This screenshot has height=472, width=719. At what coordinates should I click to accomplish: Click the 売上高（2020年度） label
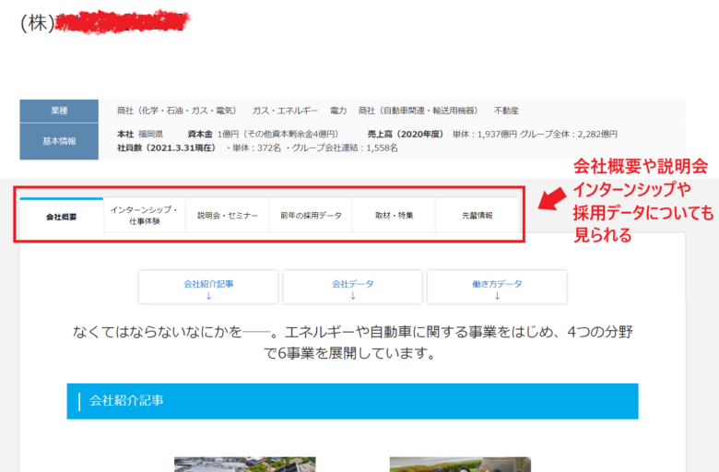(x=406, y=134)
